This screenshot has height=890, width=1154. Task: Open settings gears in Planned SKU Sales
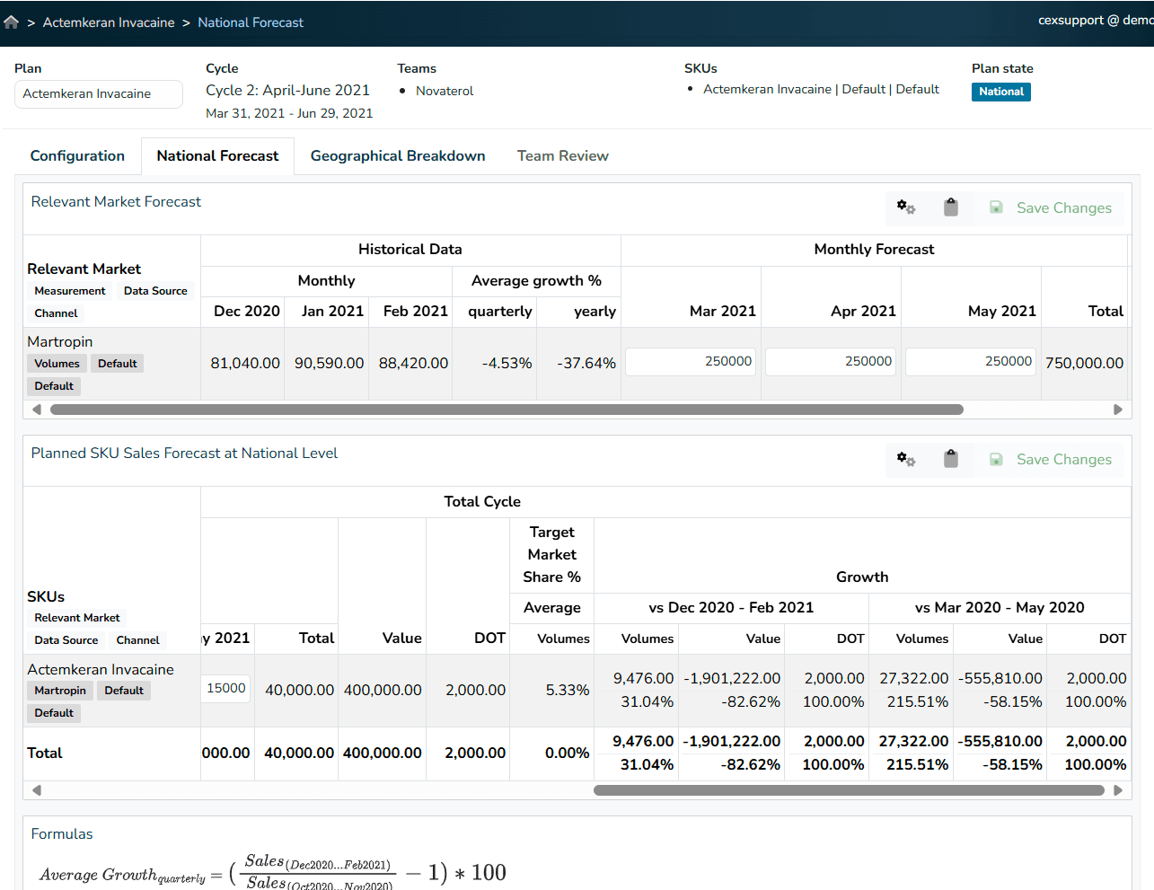coord(905,459)
